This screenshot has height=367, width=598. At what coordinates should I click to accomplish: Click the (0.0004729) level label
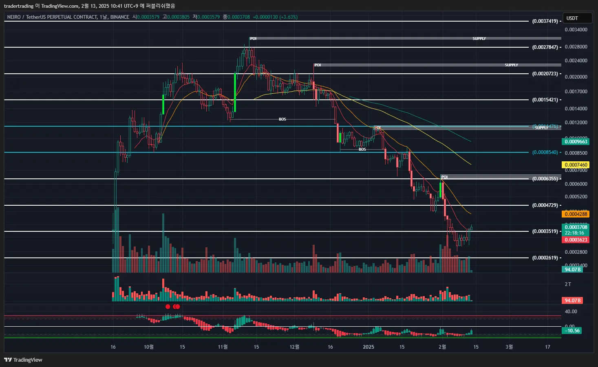545,205
